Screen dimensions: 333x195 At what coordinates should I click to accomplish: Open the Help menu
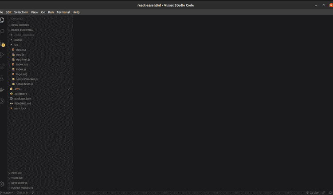[x=76, y=12]
